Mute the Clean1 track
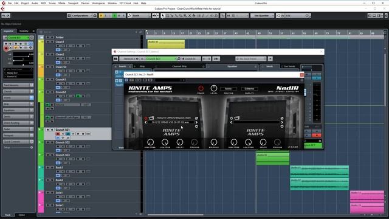The width and height of the screenshot is (389, 219). 47,42
